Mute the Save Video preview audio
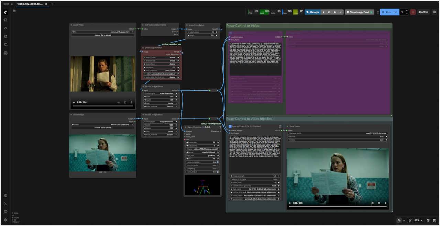This screenshot has width=440, height=226. click(373, 203)
